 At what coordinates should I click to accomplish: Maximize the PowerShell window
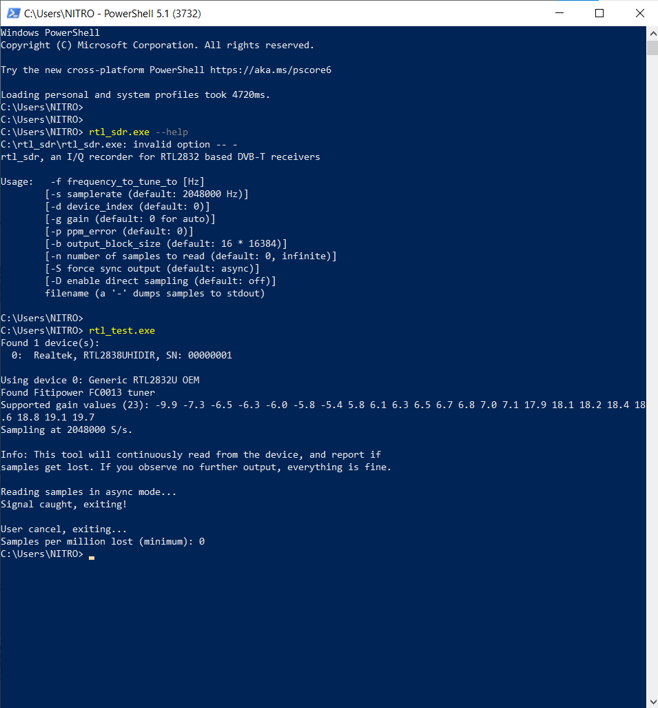click(599, 13)
